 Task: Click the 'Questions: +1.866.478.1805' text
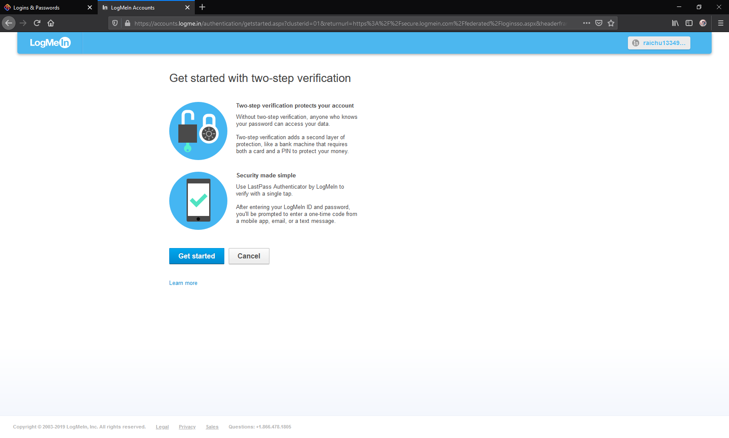click(x=260, y=427)
